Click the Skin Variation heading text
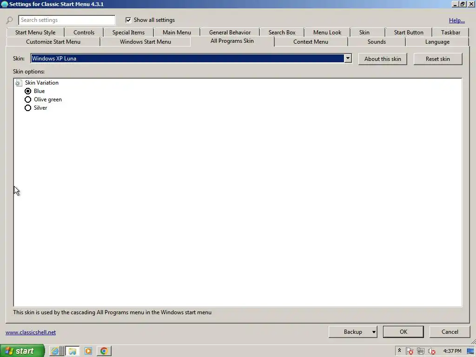The height and width of the screenshot is (357, 476). [41, 83]
